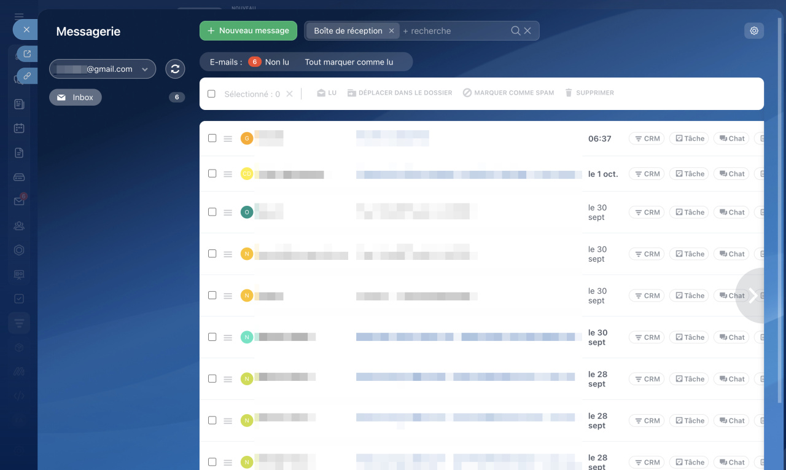Image resolution: width=786 pixels, height=470 pixels.
Task: Click the right chevron arrow to scroll actions
Action: [752, 296]
